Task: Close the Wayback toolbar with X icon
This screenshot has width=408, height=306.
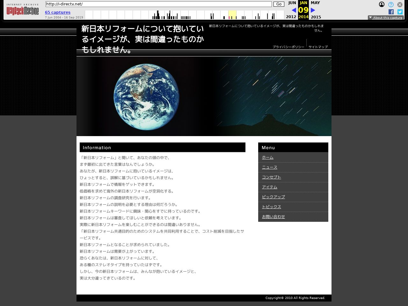Action: pos(400,4)
